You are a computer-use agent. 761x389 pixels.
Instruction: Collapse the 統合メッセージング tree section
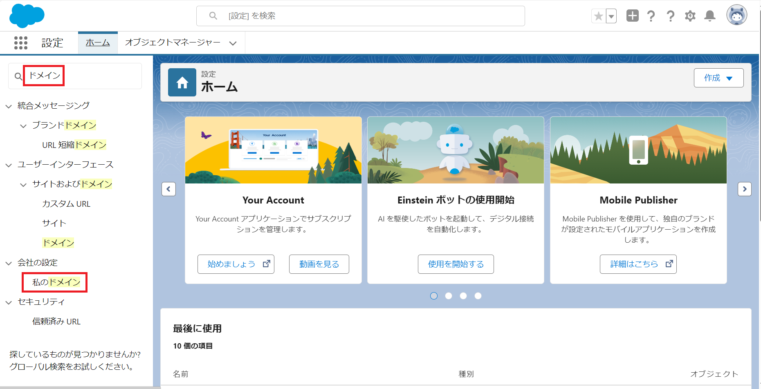click(x=9, y=106)
